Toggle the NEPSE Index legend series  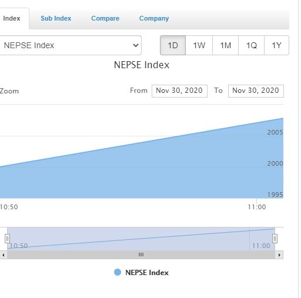(142, 273)
